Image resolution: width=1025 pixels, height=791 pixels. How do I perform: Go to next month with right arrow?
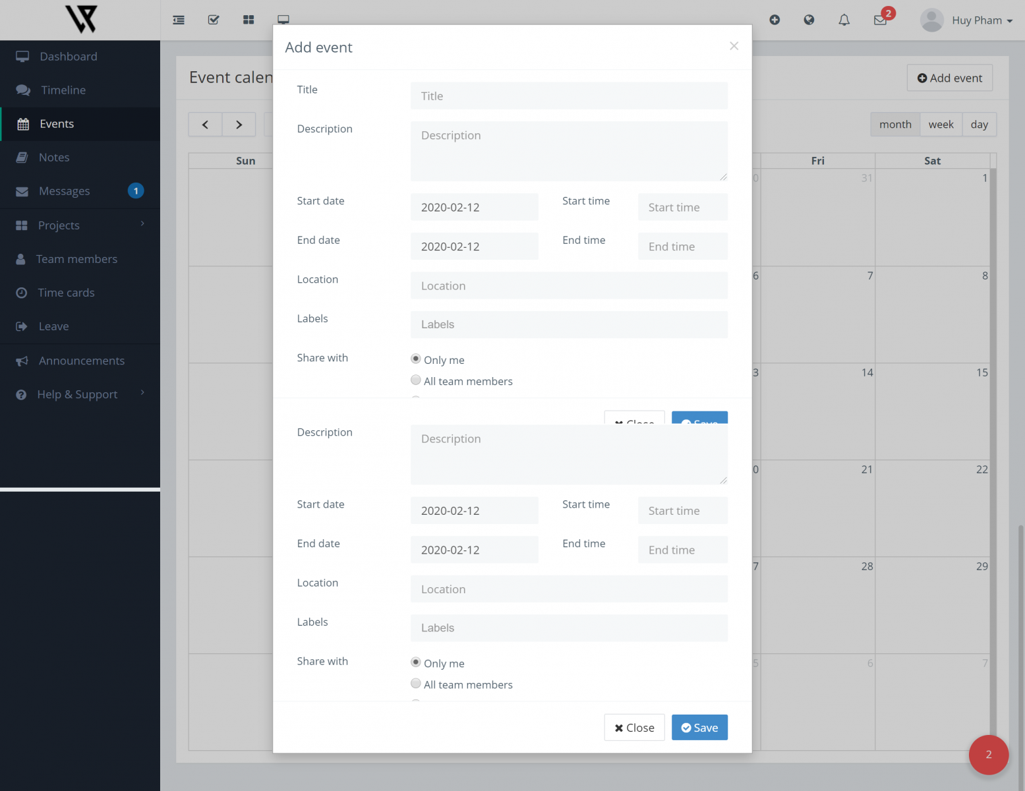239,125
